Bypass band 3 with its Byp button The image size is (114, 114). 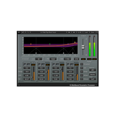point(58,65)
